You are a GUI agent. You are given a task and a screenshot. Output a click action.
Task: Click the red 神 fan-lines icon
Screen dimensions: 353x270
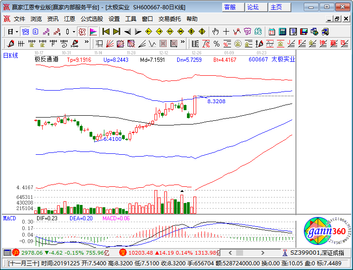[x=323, y=44]
